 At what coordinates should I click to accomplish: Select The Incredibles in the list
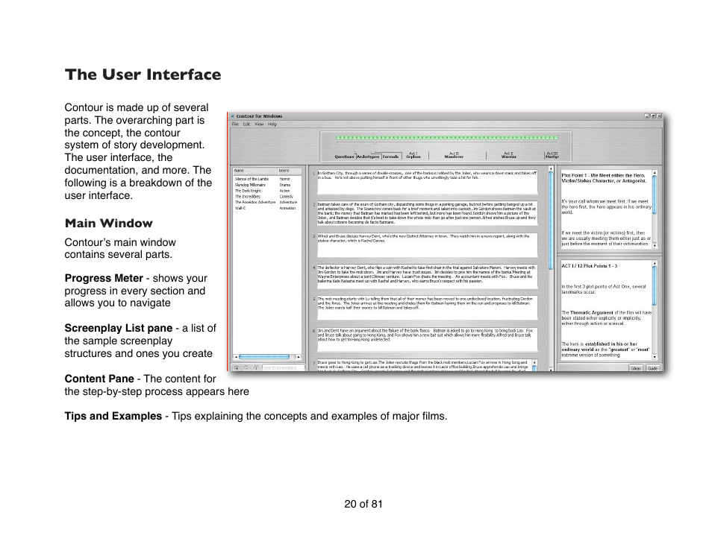tap(248, 197)
